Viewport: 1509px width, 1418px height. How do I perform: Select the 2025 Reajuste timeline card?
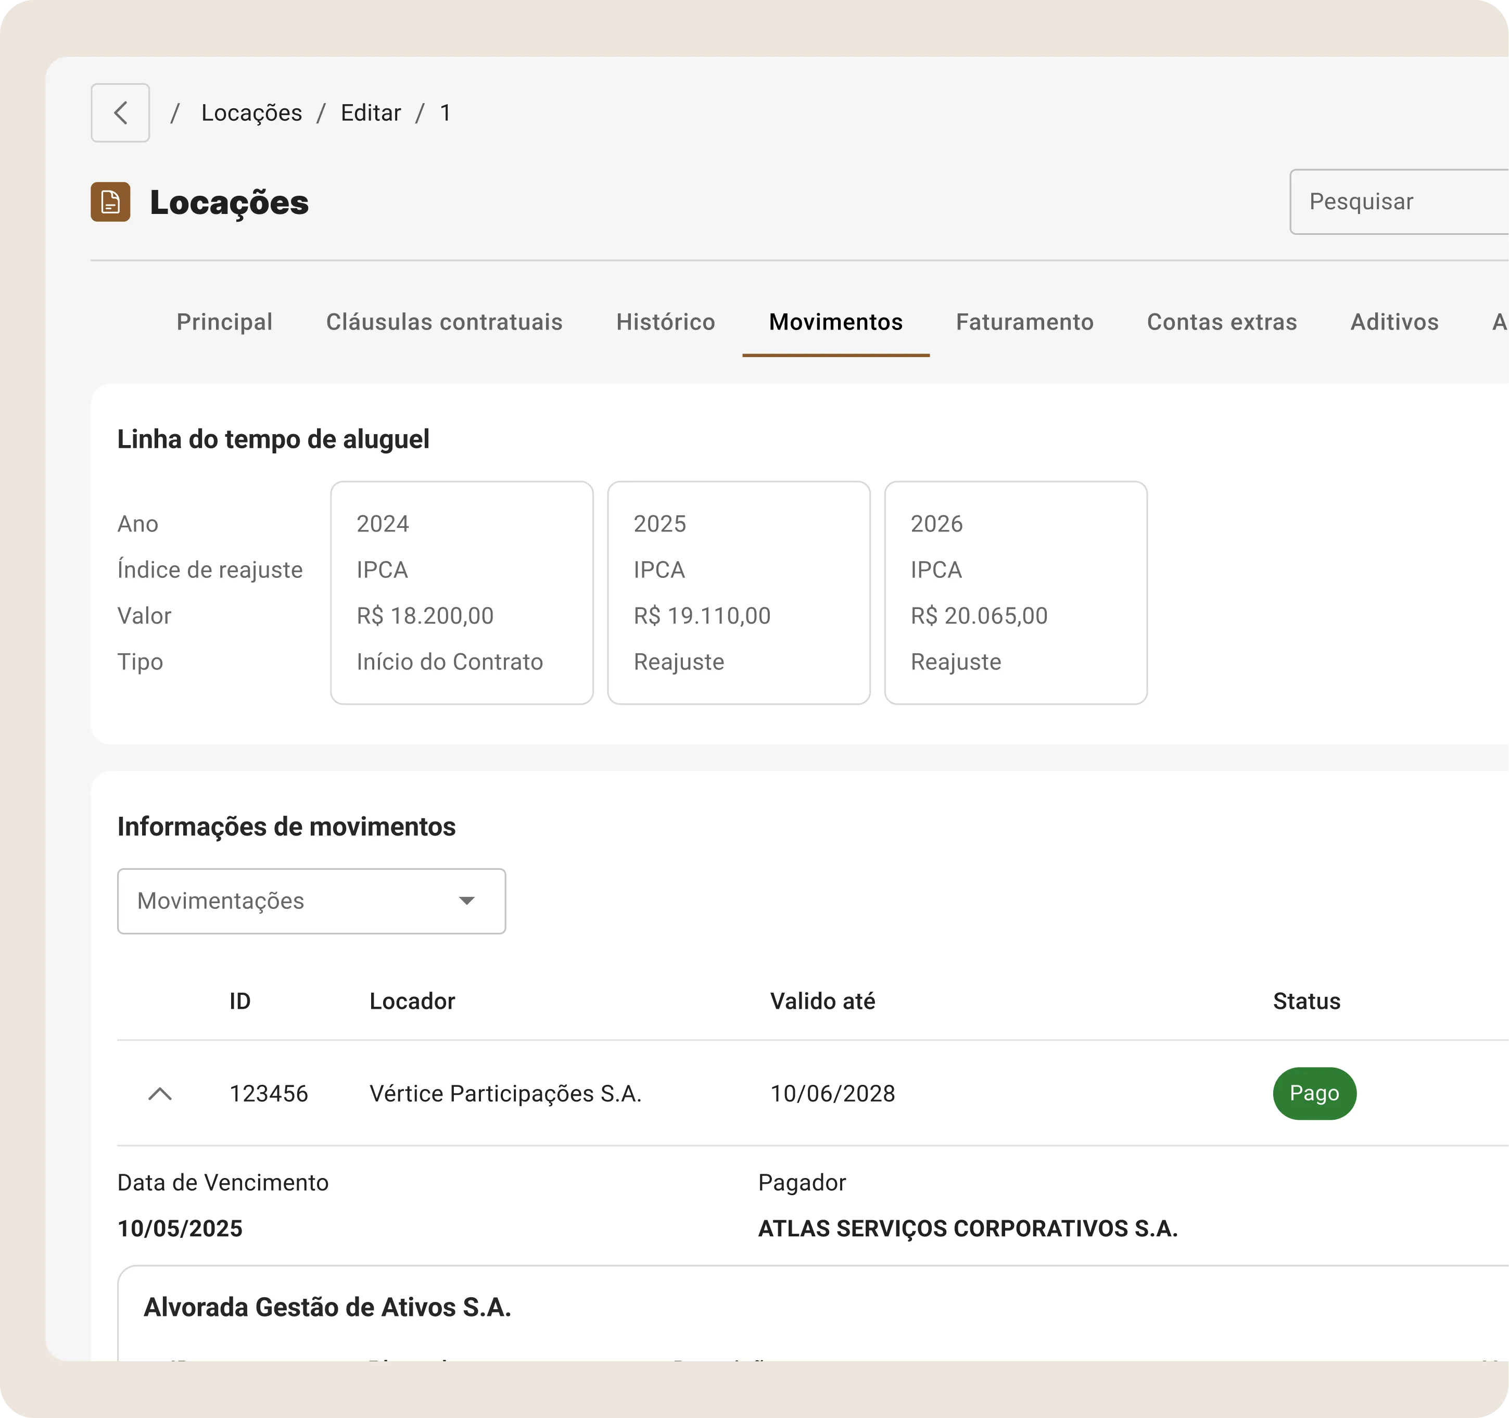tap(739, 593)
